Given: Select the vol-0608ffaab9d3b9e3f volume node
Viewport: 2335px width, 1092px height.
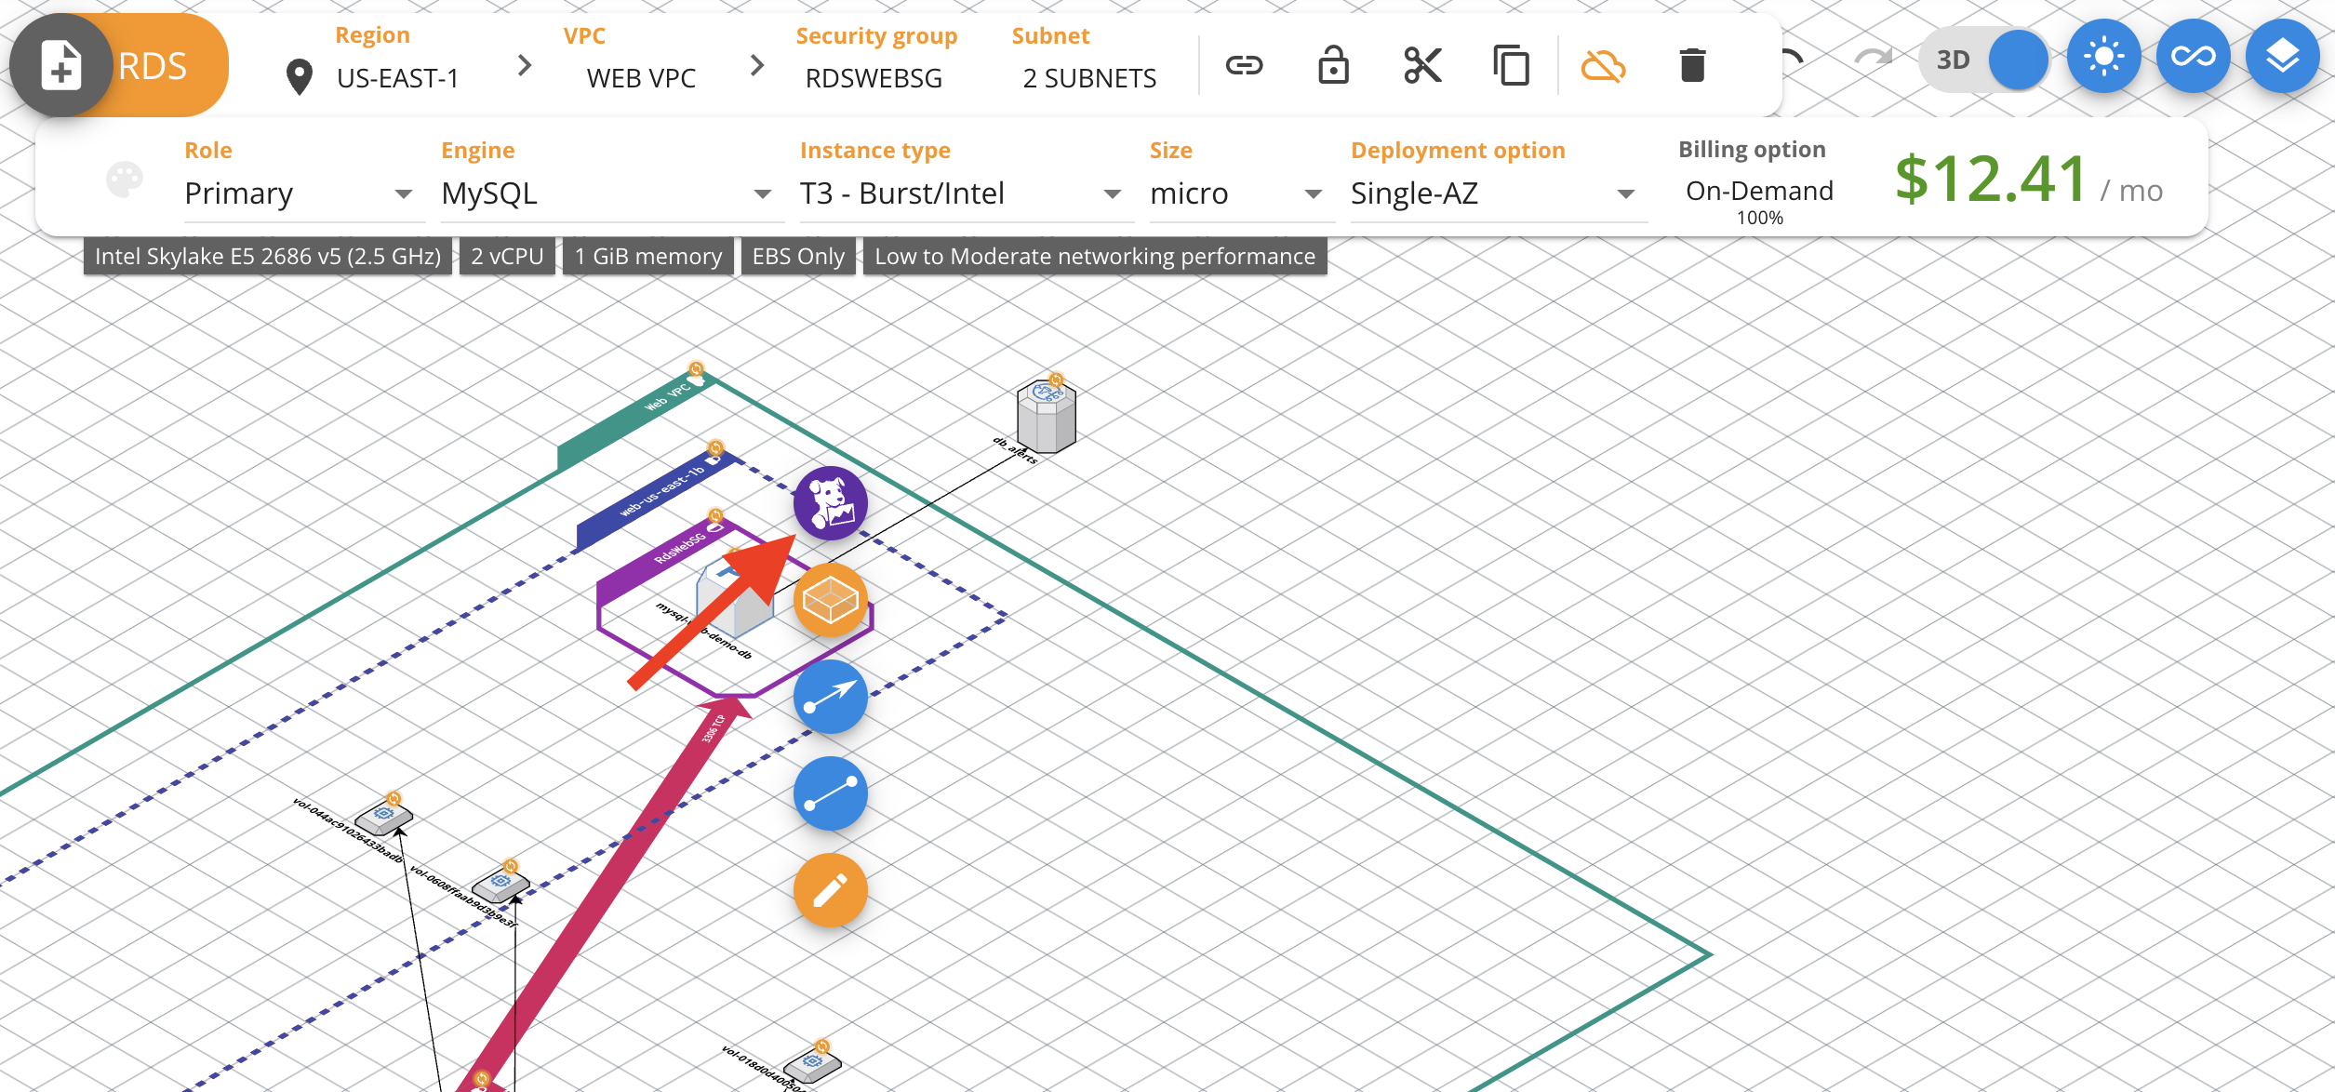Looking at the screenshot, I should [x=500, y=884].
